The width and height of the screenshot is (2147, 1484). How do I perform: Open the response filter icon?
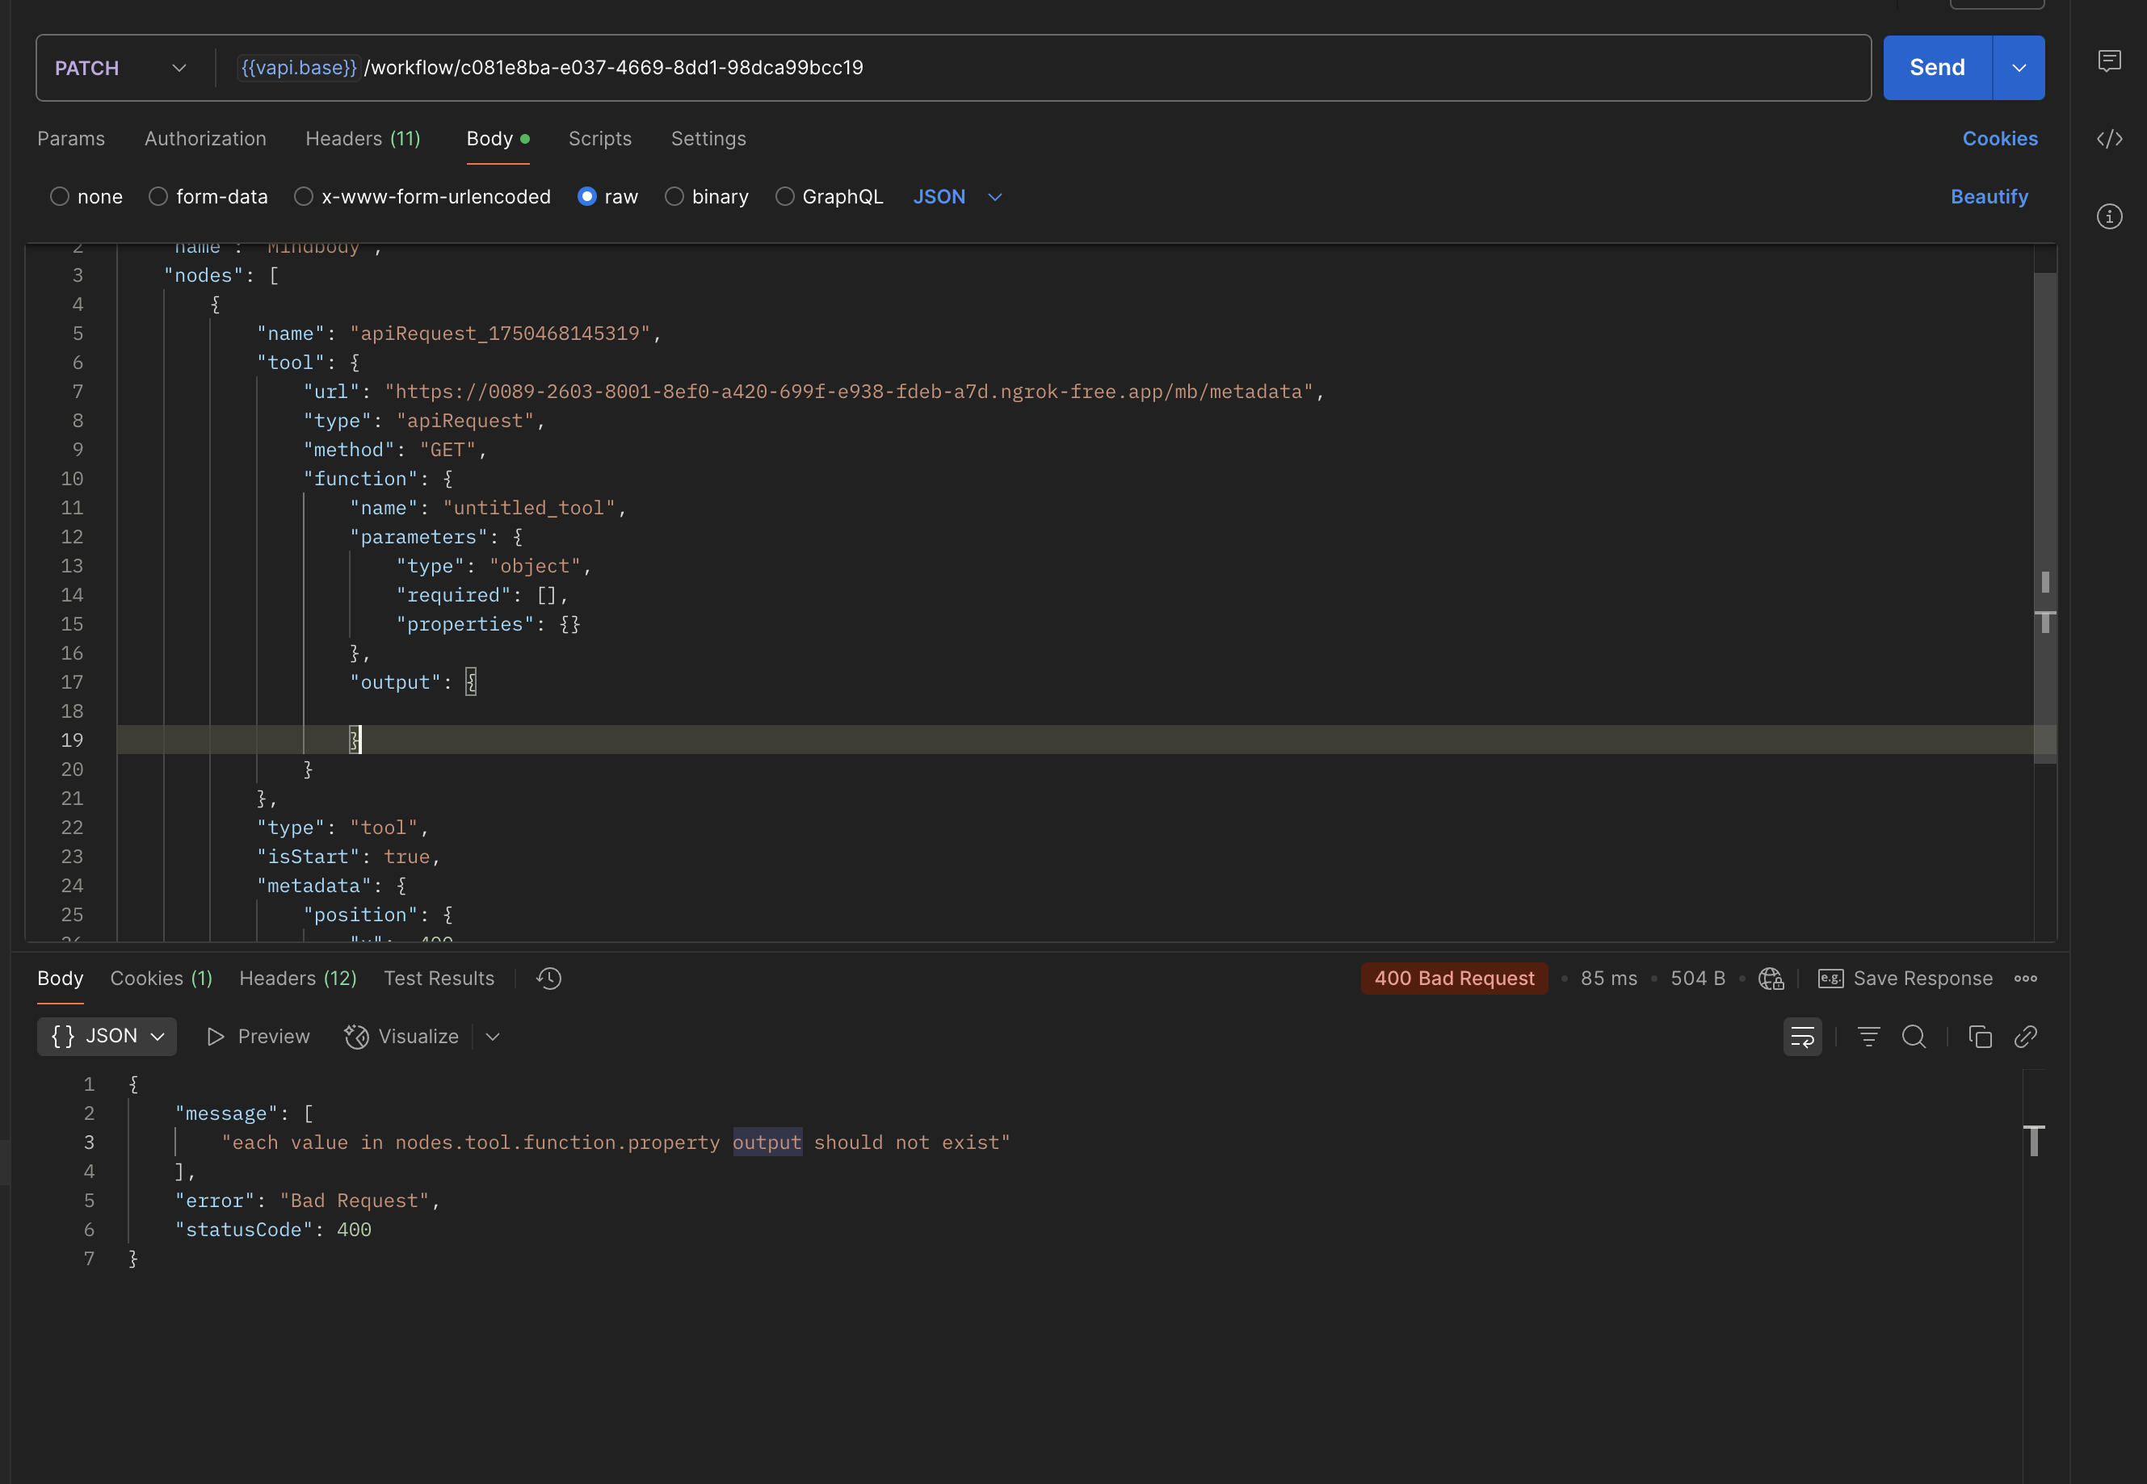coord(1869,1036)
